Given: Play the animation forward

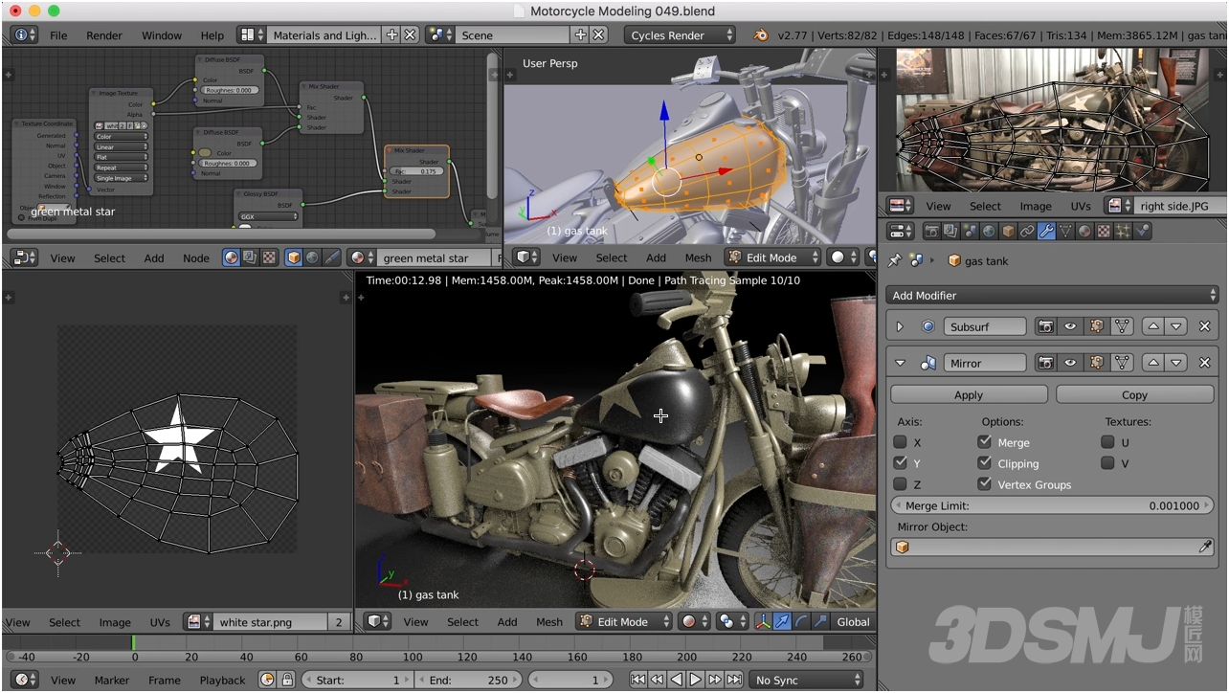Looking at the screenshot, I should 696,680.
